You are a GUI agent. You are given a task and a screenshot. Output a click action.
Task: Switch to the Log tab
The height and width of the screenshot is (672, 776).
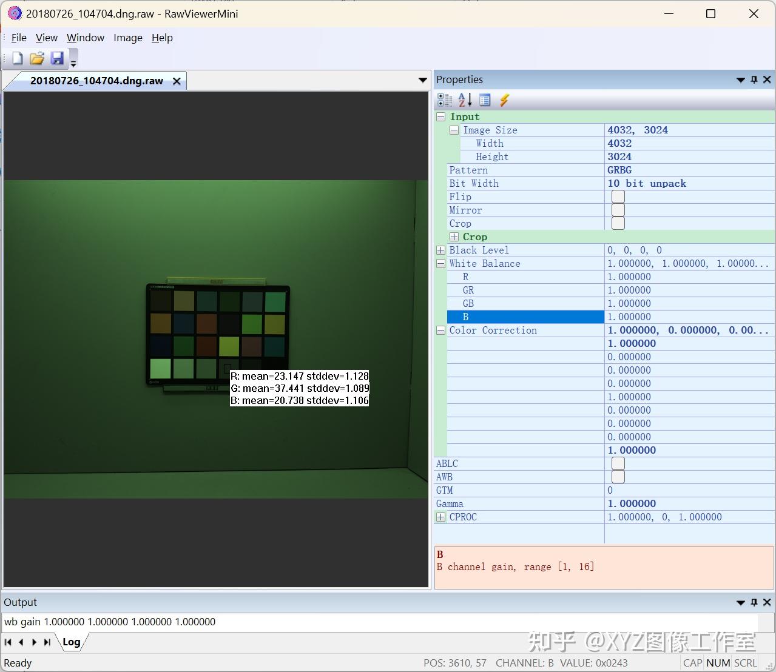[x=72, y=642]
